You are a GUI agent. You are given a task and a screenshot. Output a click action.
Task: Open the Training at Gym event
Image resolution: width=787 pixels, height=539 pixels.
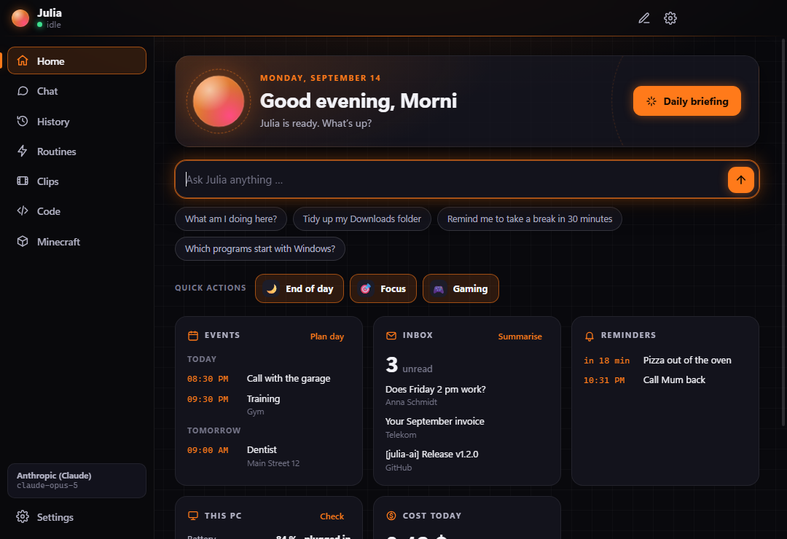[268, 404]
